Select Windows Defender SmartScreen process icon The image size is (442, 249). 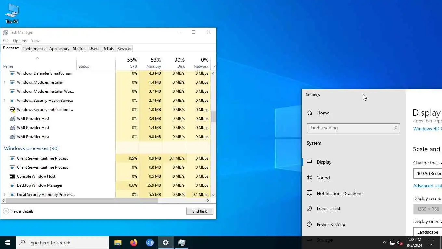pyautogui.click(x=12, y=73)
